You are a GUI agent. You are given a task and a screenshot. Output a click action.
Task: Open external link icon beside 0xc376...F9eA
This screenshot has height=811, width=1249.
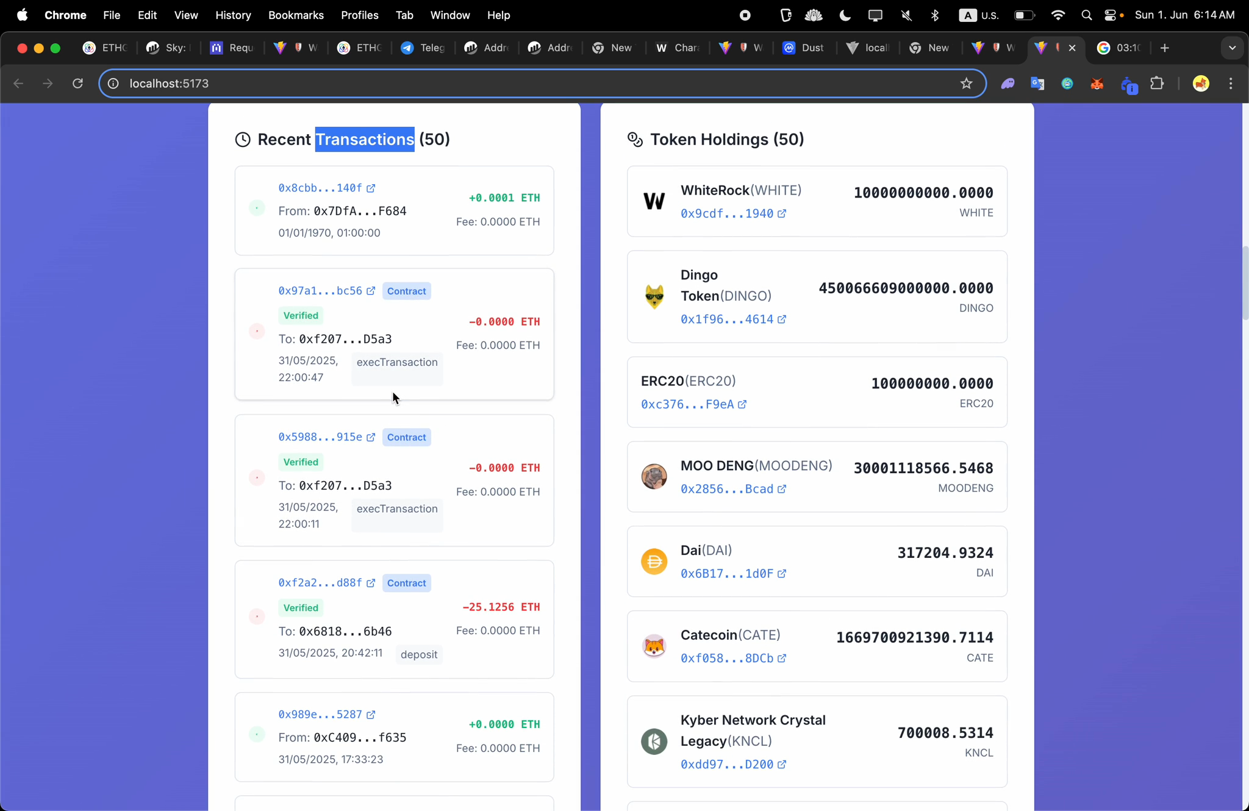[x=742, y=404]
